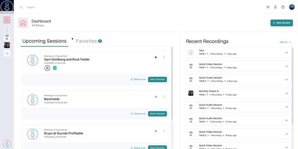Viewport: 298px width, 149px height.
Task: Select the Upcoming Sessions tab
Action: (44, 41)
